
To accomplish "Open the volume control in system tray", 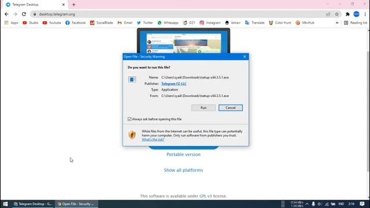I will click(x=320, y=204).
